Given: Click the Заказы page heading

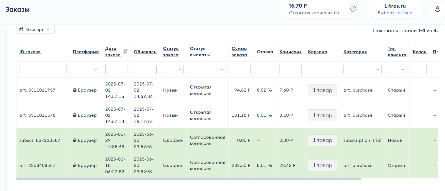Looking at the screenshot, I should pos(18,10).
